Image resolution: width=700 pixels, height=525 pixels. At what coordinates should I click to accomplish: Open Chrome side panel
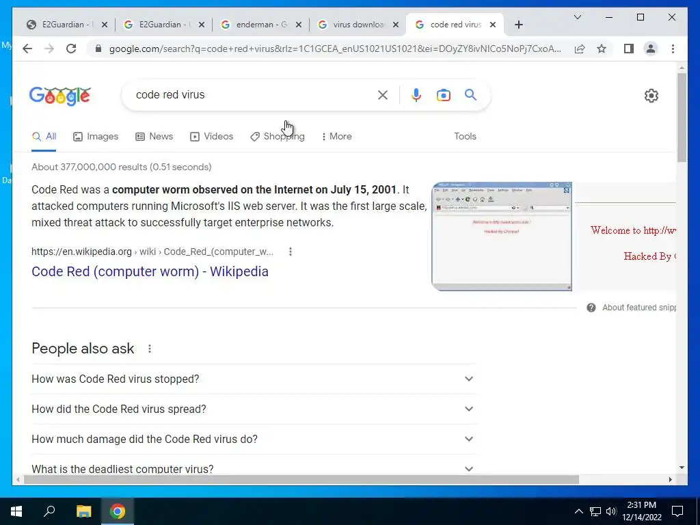629,49
